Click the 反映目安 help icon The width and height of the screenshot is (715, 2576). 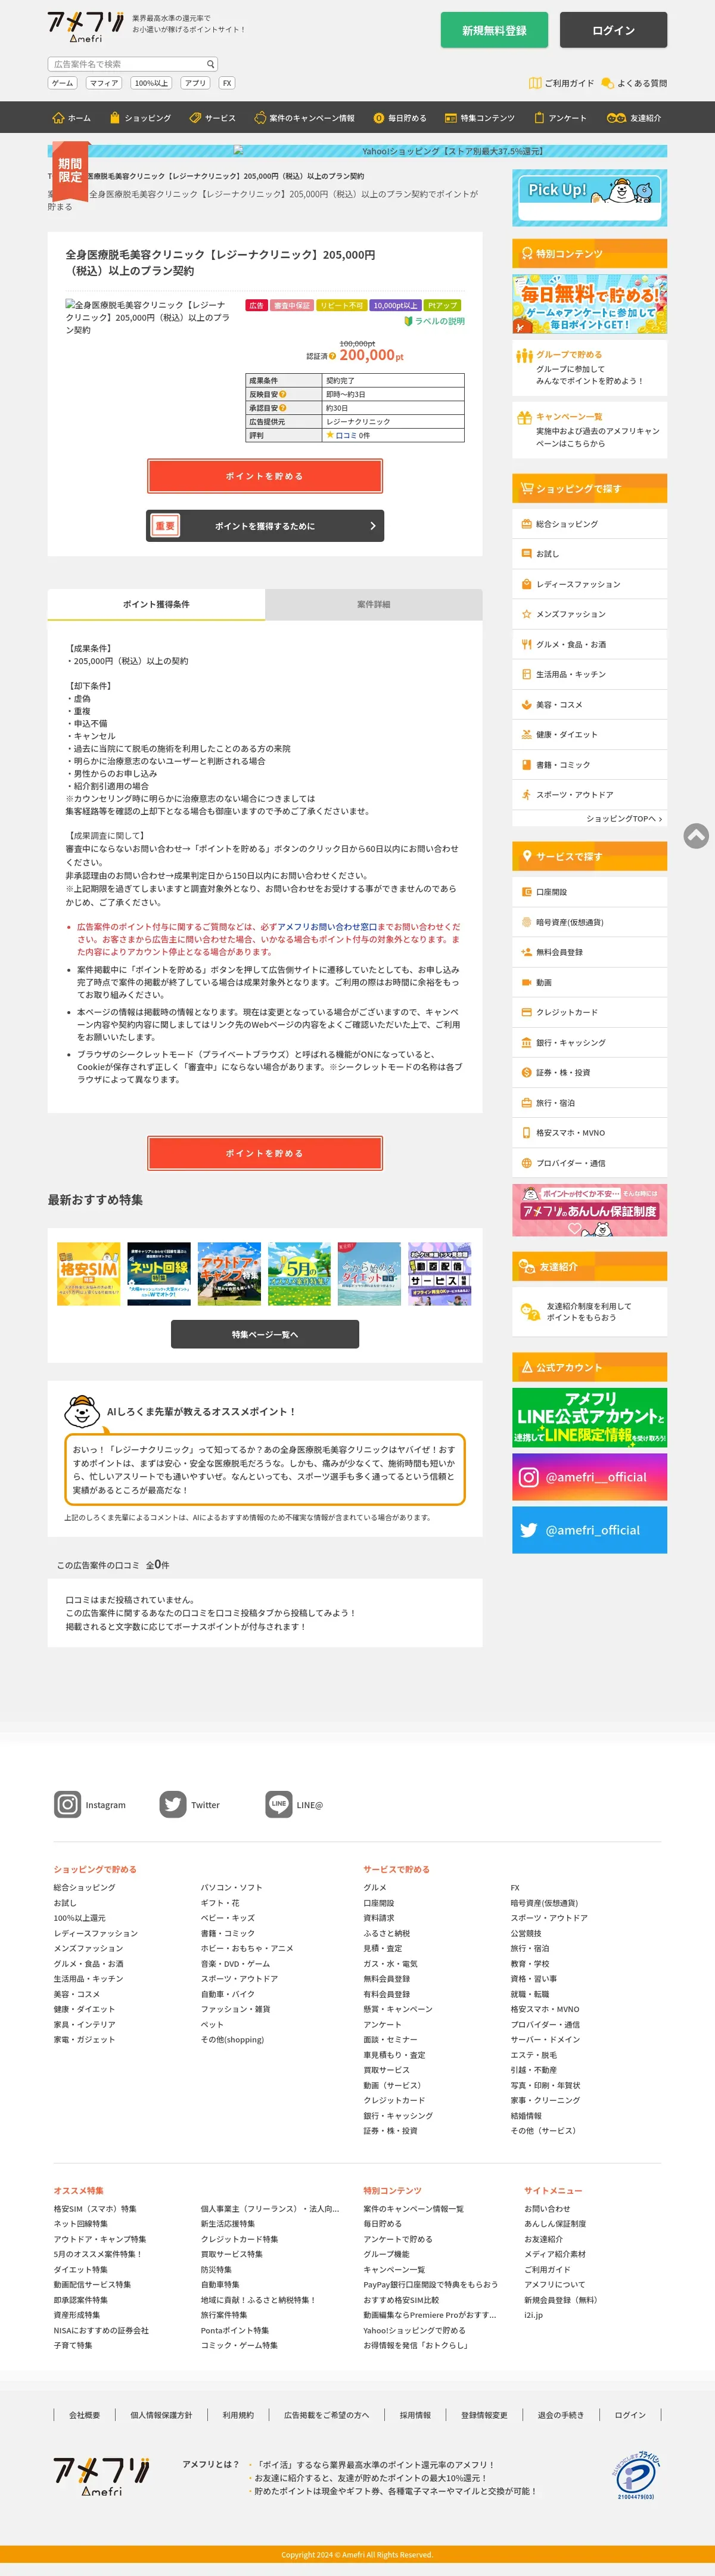[283, 394]
